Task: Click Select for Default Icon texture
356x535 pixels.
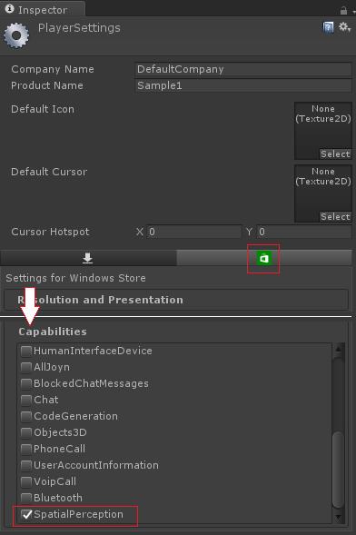Action: coord(335,154)
